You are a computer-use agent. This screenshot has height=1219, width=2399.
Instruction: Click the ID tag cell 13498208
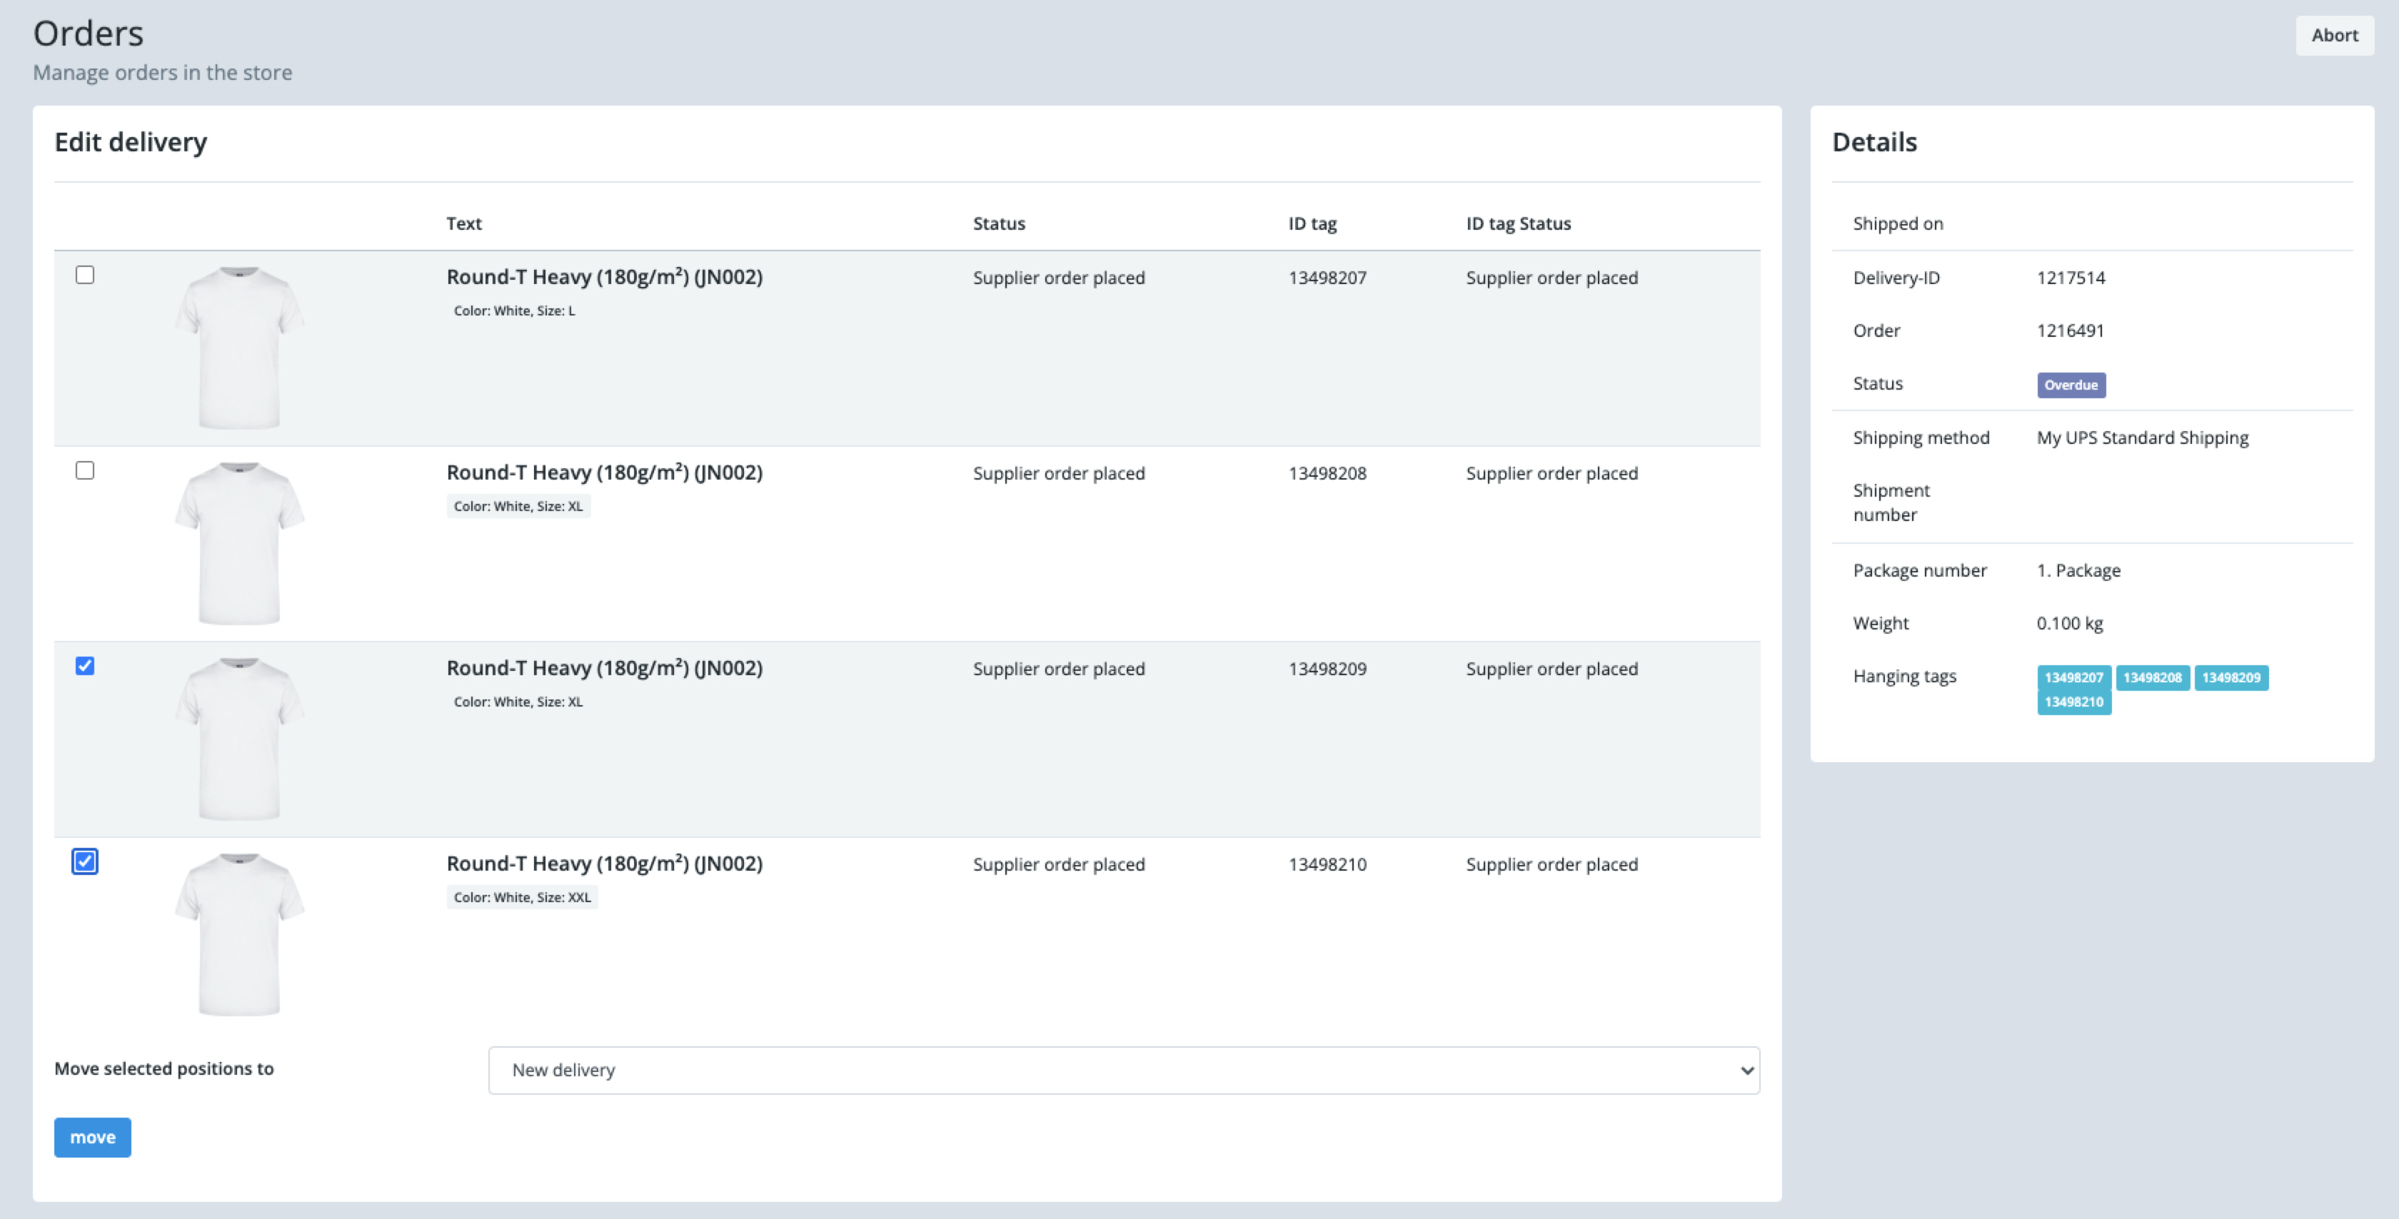1327,473
